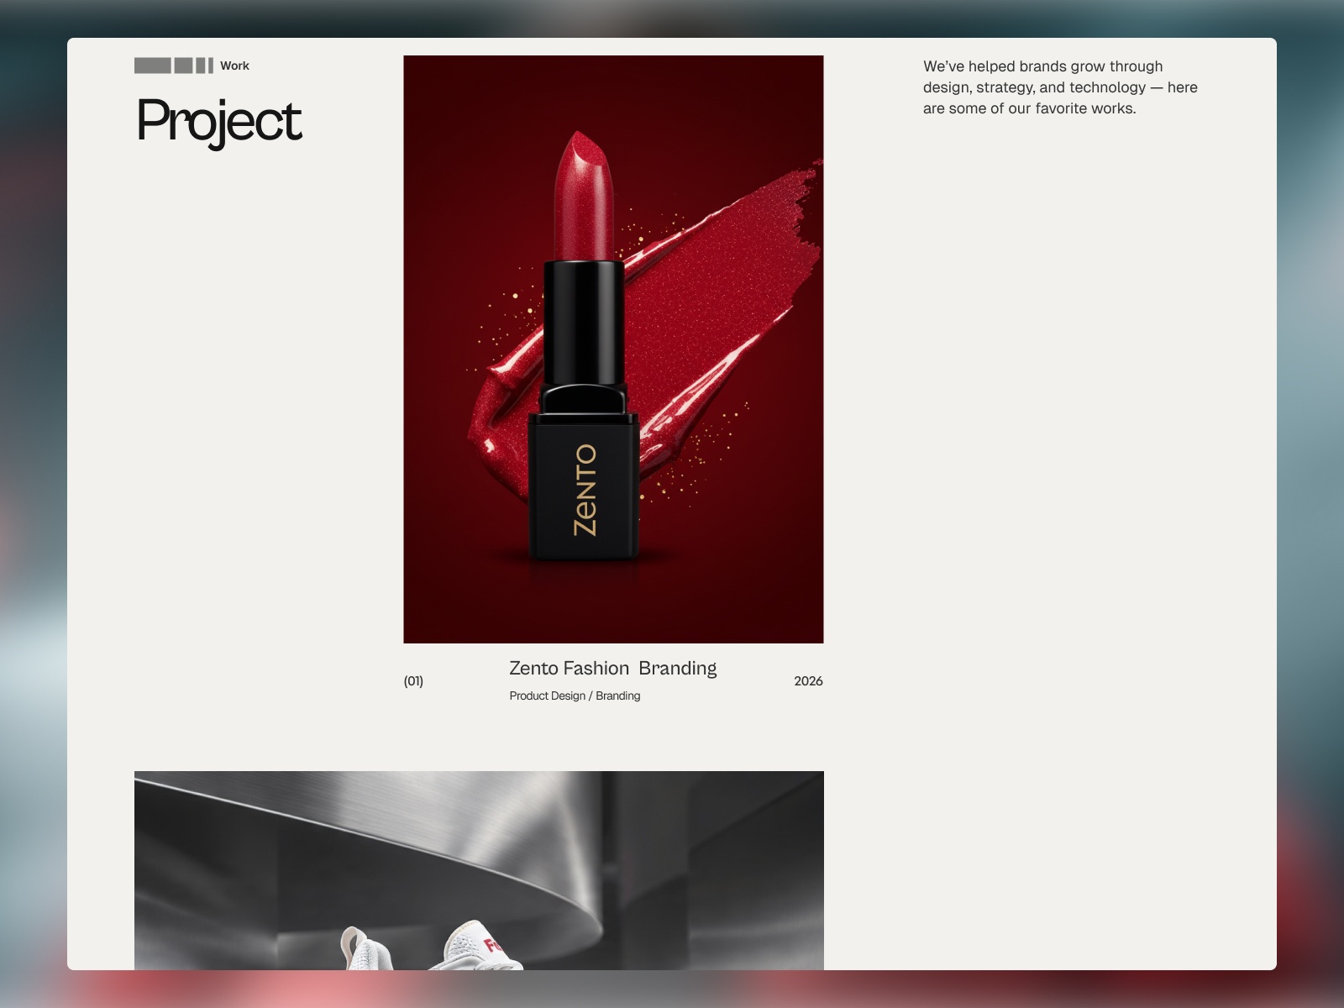Open the Product Design category filter
The height and width of the screenshot is (1008, 1344).
(546, 696)
